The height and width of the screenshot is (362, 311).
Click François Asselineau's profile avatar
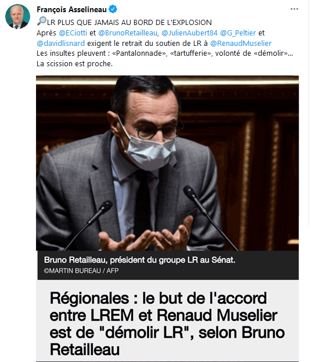(17, 16)
